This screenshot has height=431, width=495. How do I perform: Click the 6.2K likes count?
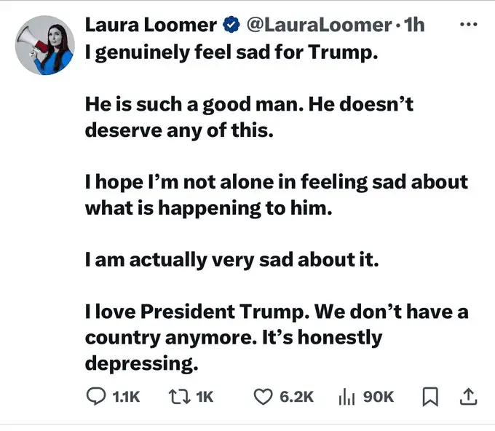[x=296, y=396]
